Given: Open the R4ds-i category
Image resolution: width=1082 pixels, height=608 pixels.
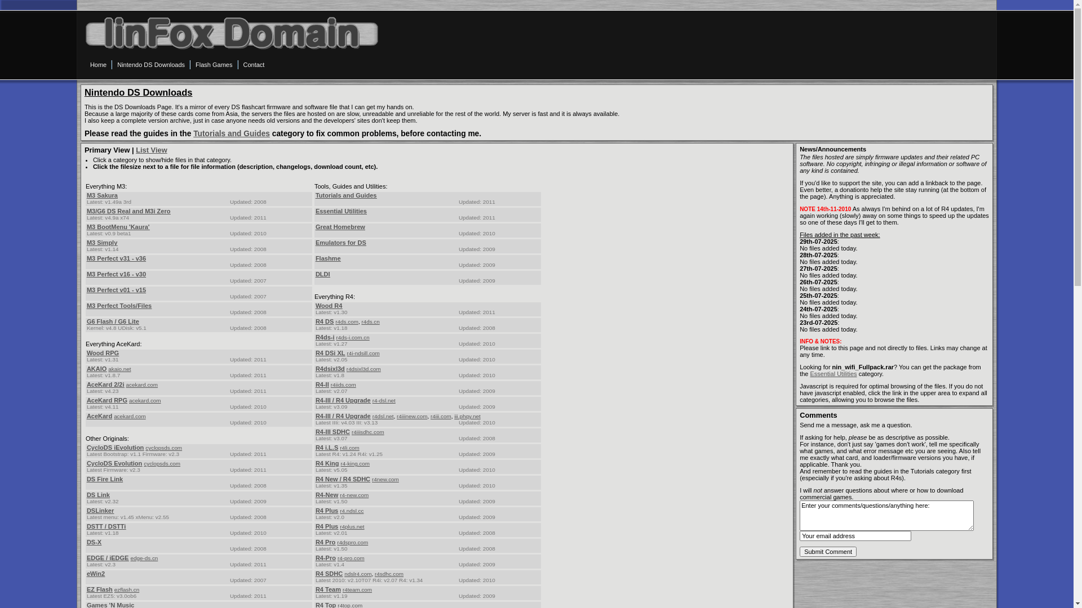Looking at the screenshot, I should [x=325, y=337].
